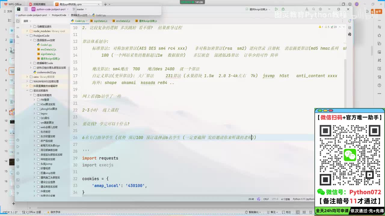
Task: Open the Problems tool window icon
Action: [18, 186]
